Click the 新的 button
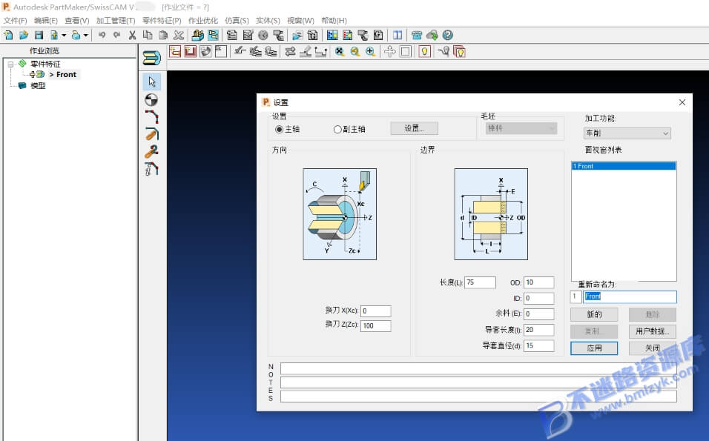Image resolution: width=709 pixels, height=441 pixels. [x=594, y=314]
